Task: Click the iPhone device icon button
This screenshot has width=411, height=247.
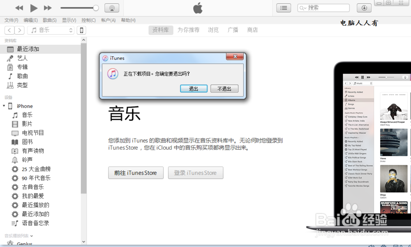Action: [x=81, y=30]
